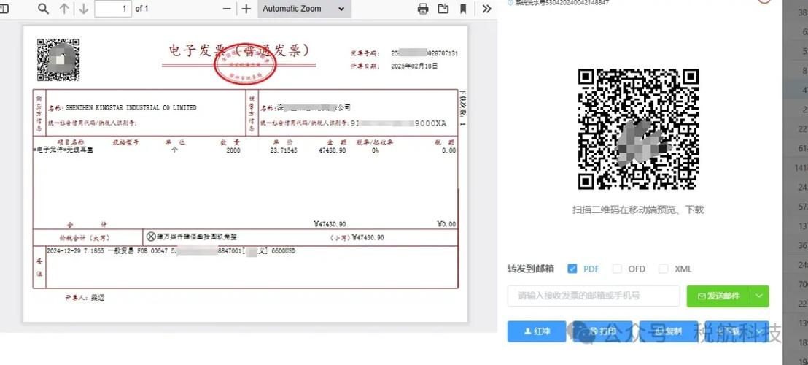Click the blue 红冲 button
Screen dimensions: 808x365
pos(537,331)
